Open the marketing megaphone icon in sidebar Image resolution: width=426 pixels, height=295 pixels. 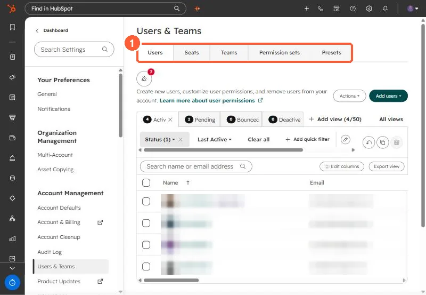(12, 77)
